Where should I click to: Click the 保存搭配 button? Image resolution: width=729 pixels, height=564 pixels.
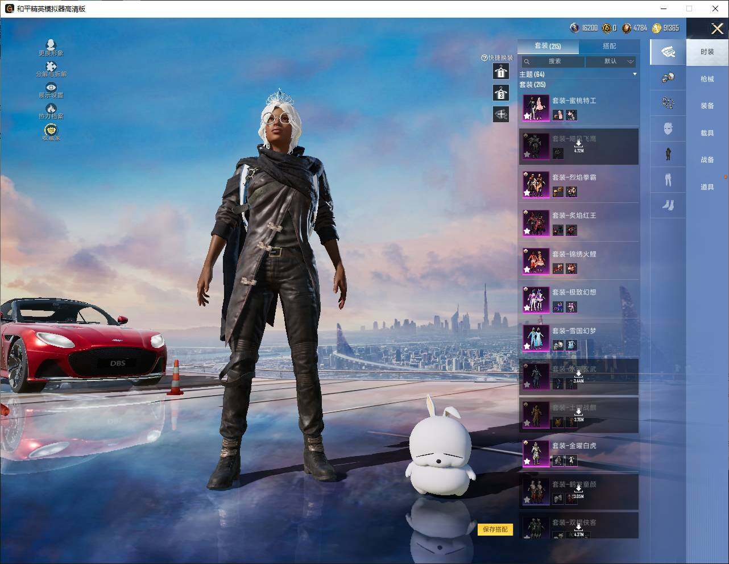tap(495, 529)
